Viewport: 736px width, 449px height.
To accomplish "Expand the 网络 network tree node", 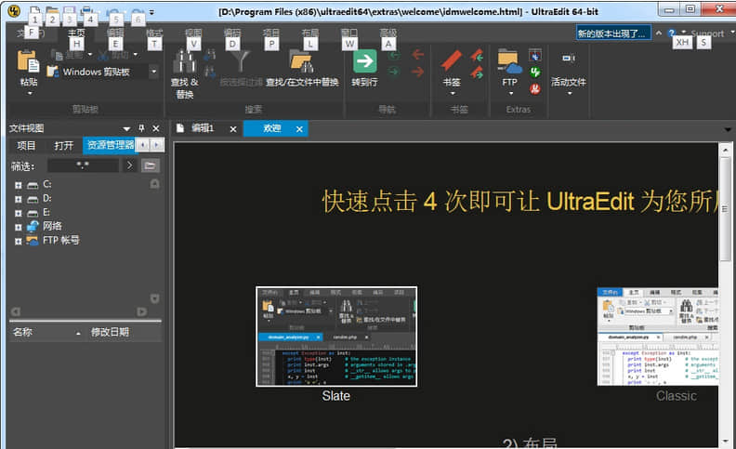I will click(18, 226).
